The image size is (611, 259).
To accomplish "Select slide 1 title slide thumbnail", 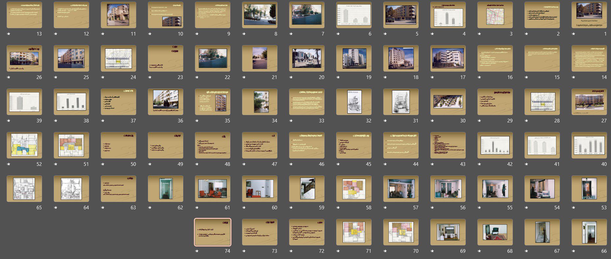I will pyautogui.click(x=589, y=15).
